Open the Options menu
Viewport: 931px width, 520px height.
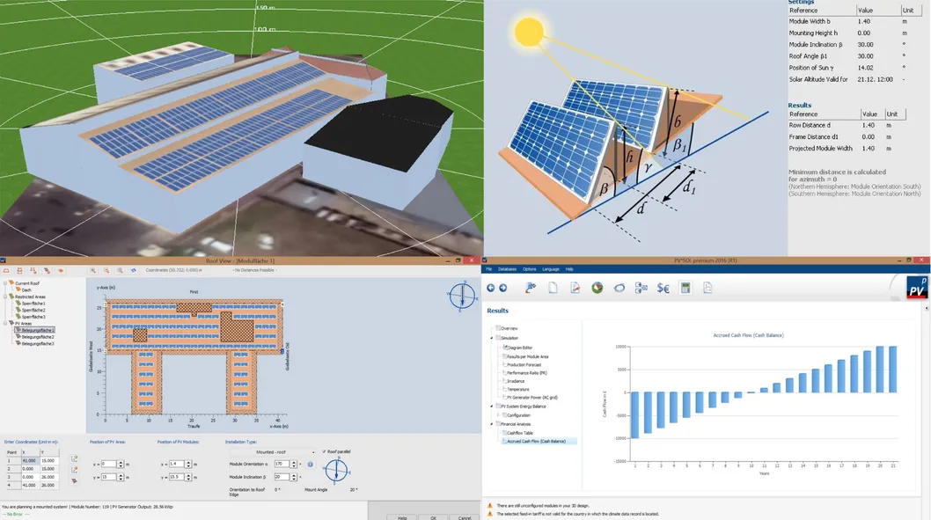529,268
